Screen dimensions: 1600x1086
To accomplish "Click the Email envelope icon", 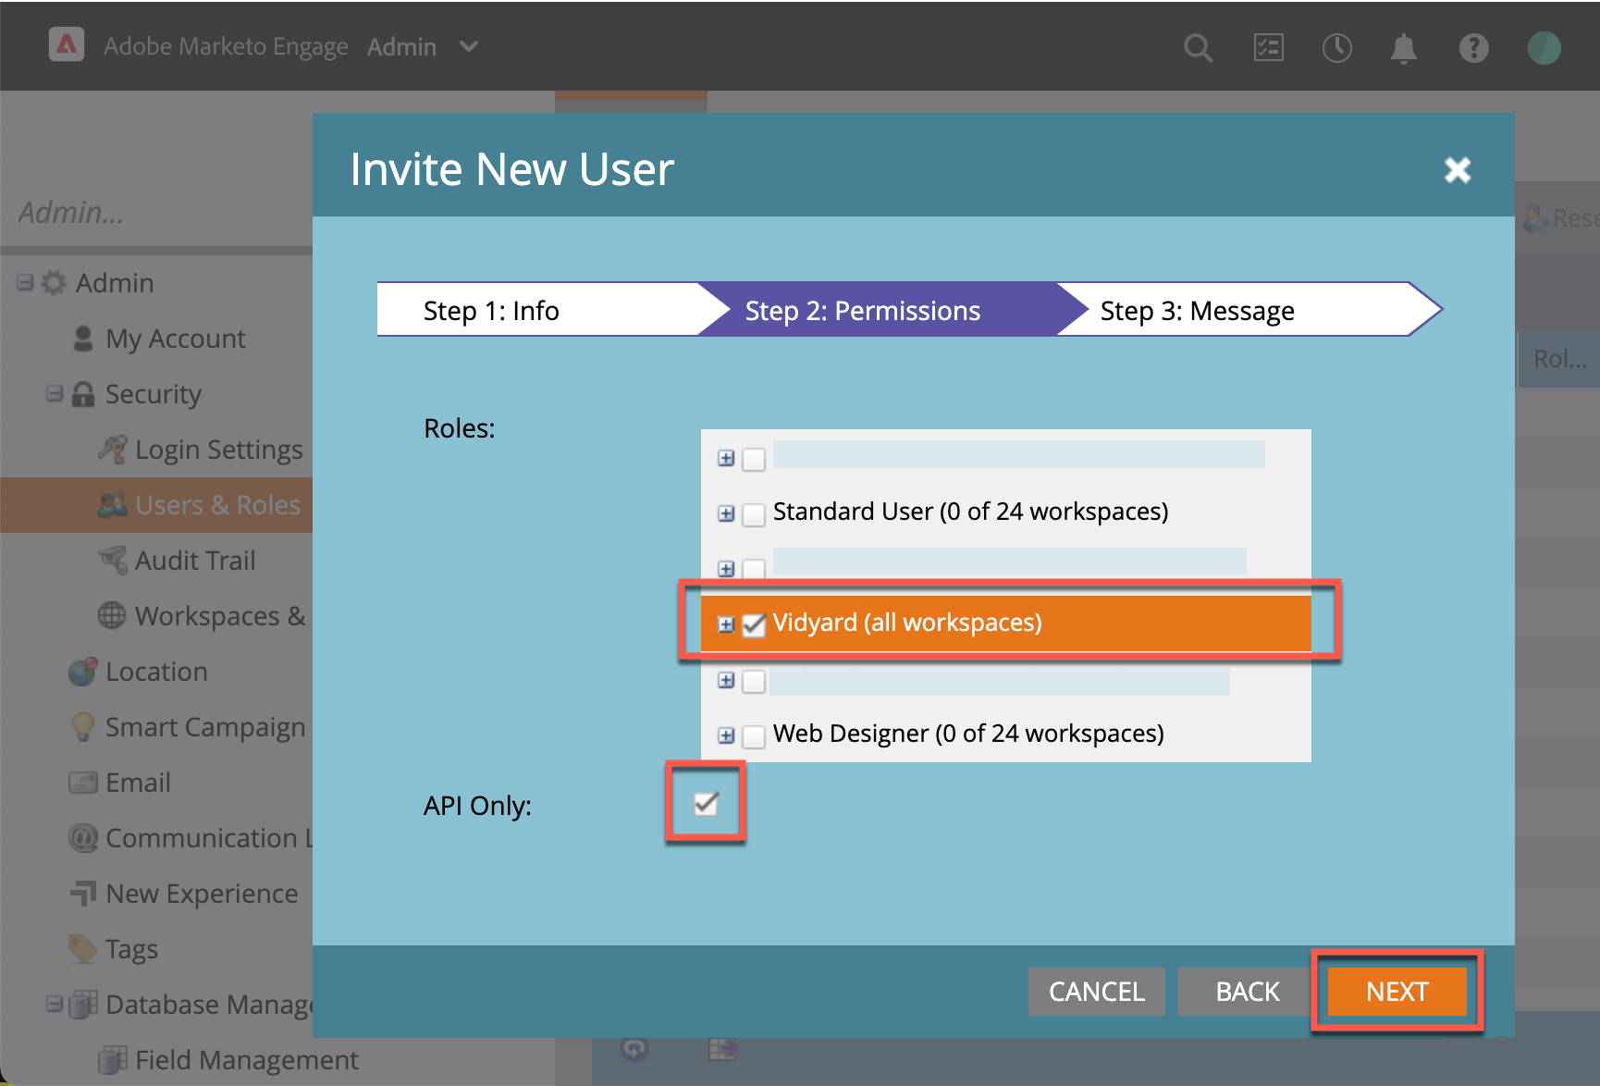I will click(83, 783).
